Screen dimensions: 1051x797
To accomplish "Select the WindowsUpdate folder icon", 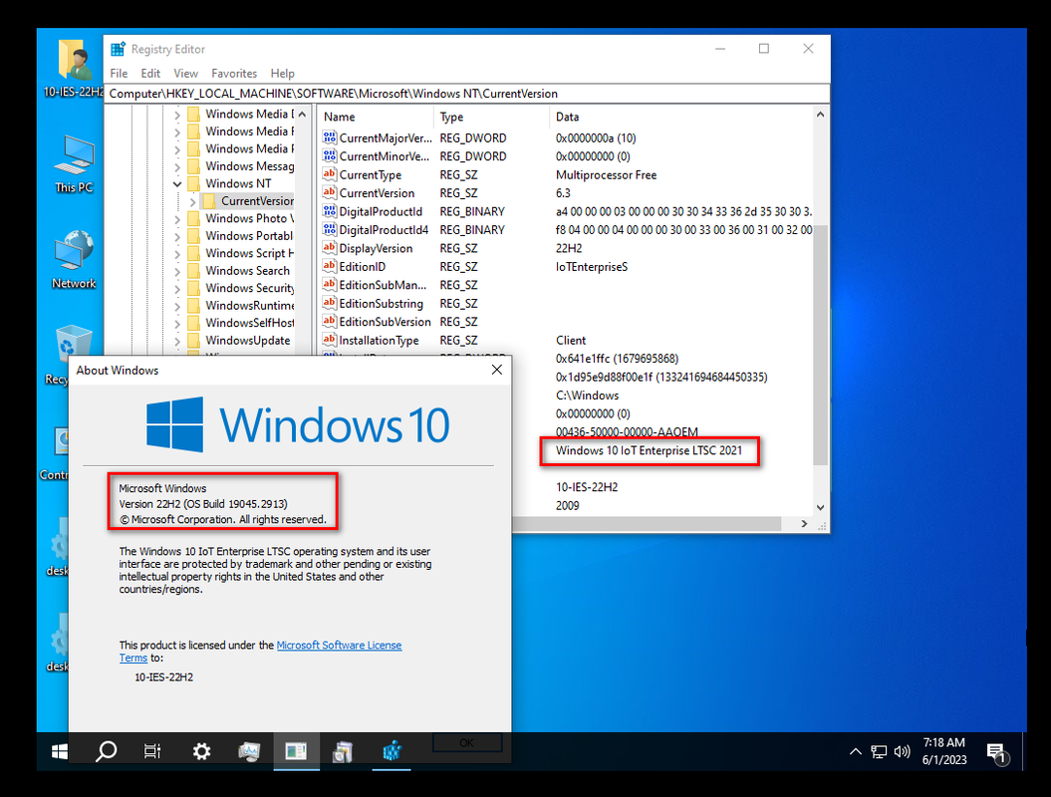I will click(193, 341).
